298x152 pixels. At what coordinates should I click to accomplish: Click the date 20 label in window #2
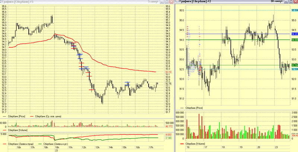point(259,147)
